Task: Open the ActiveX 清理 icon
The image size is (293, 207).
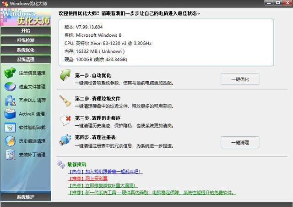Action: [10, 114]
